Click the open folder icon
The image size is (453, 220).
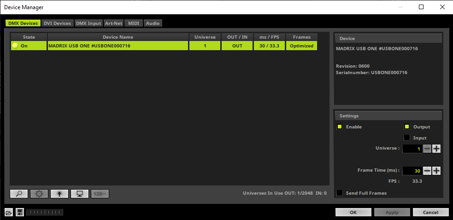click(9, 213)
